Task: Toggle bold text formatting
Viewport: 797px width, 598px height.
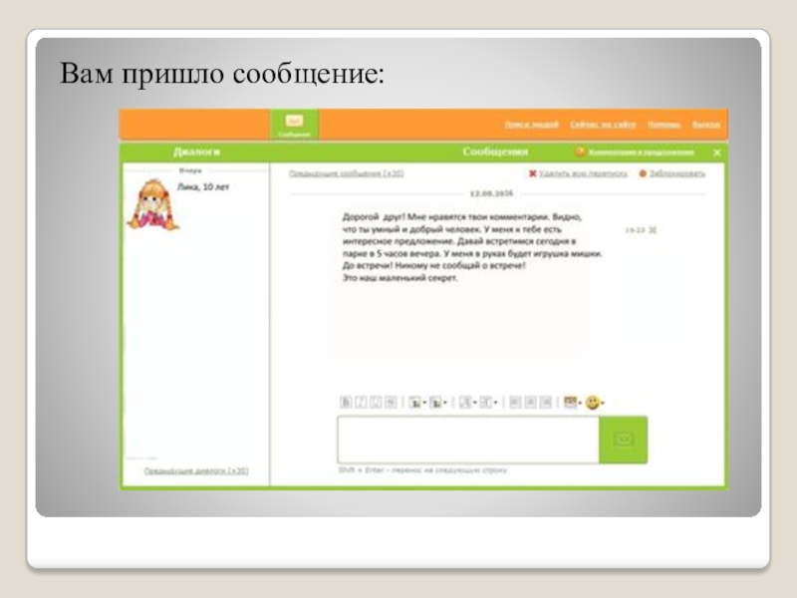Action: [x=346, y=403]
